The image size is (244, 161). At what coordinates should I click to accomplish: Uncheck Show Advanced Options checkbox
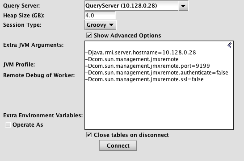[x=89, y=36]
